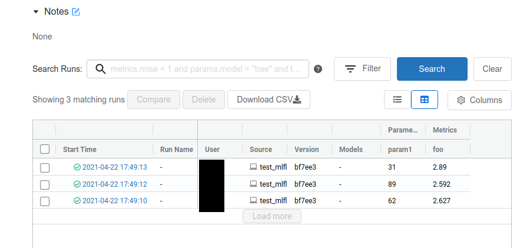Open the Columns settings
Image resolution: width=530 pixels, height=248 pixels.
click(479, 100)
